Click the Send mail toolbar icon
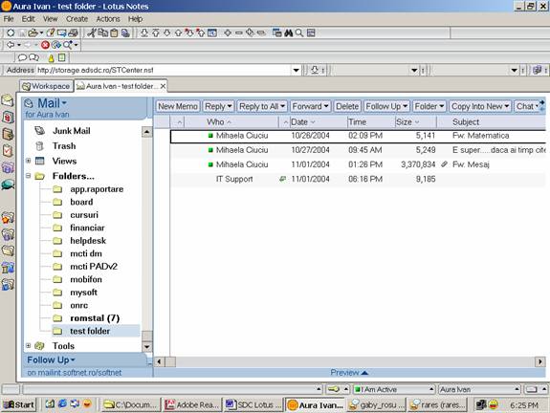This screenshot has width=550, height=413. tap(62, 33)
